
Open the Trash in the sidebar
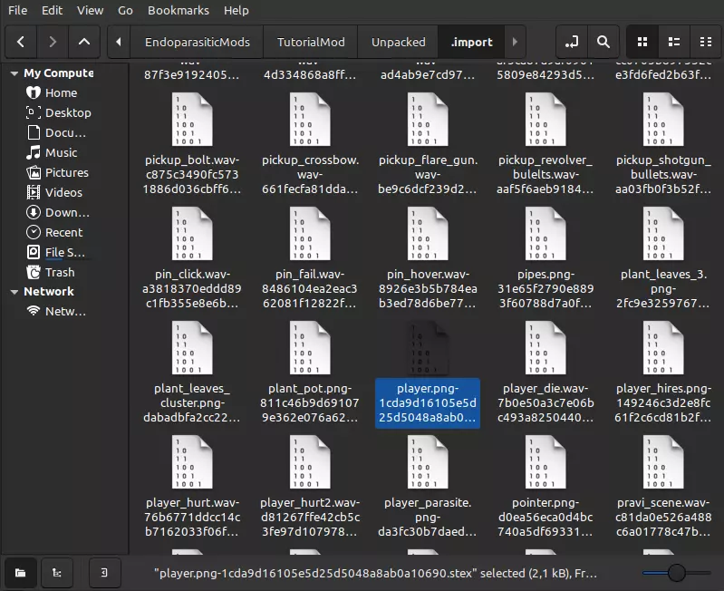(60, 272)
